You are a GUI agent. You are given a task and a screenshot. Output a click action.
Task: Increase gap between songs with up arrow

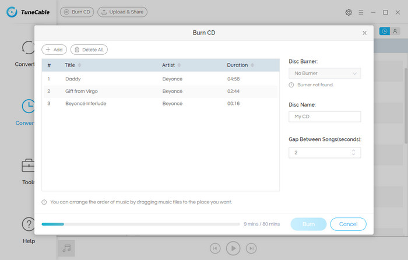click(353, 150)
